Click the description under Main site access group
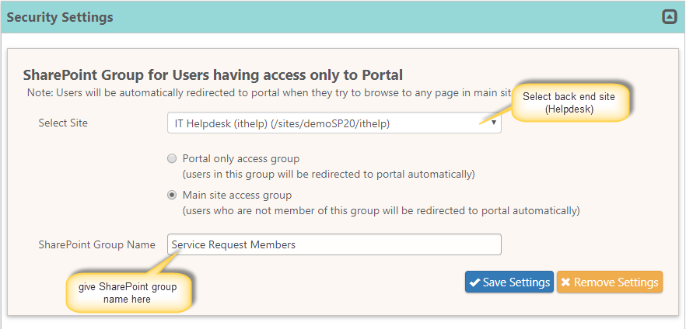Screen dimensions: 686x329 tap(381, 210)
